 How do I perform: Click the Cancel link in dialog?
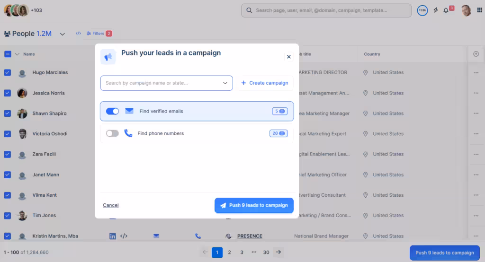coord(111,205)
